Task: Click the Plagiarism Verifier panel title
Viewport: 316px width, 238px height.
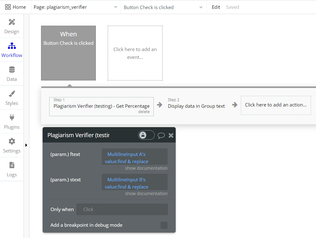Action: (x=78, y=135)
